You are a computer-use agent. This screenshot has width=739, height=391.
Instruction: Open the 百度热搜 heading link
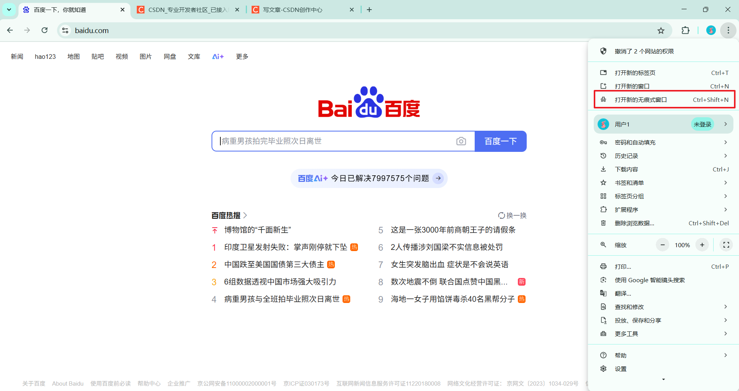pos(229,215)
